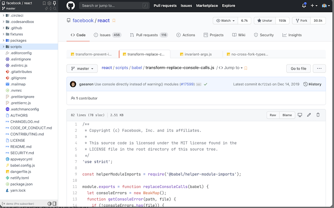The height and width of the screenshot is (208, 334).
Task: Toggle the sidebar pin icon
Action: click(54, 3)
